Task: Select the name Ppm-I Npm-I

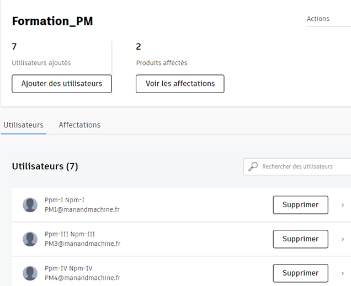Action: pos(65,200)
